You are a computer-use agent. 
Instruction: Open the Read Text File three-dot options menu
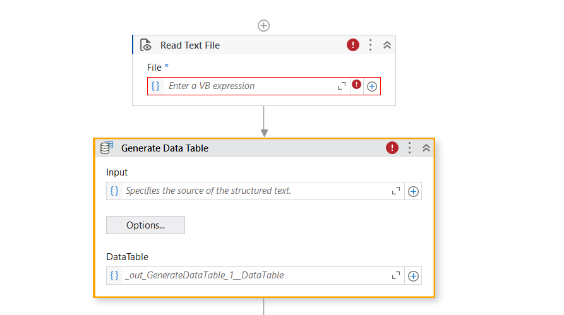371,45
